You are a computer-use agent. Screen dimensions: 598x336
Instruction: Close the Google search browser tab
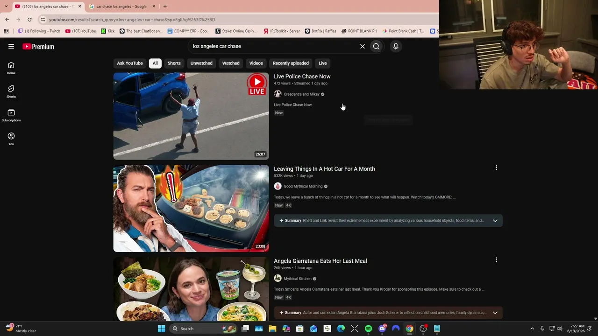click(154, 7)
